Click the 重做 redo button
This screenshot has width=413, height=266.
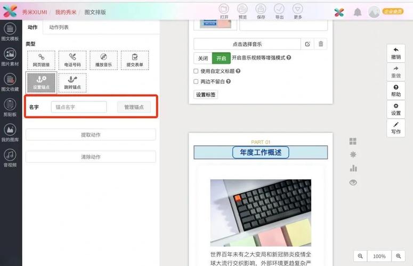(396, 72)
